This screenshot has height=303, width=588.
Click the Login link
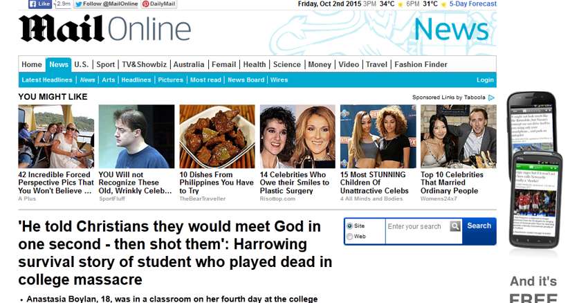485,80
